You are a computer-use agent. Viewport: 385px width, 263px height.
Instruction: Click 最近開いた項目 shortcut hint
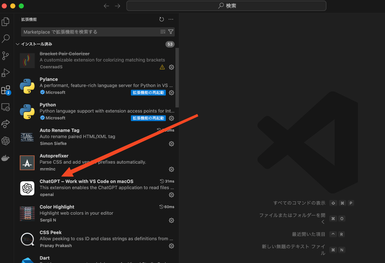(x=309, y=234)
